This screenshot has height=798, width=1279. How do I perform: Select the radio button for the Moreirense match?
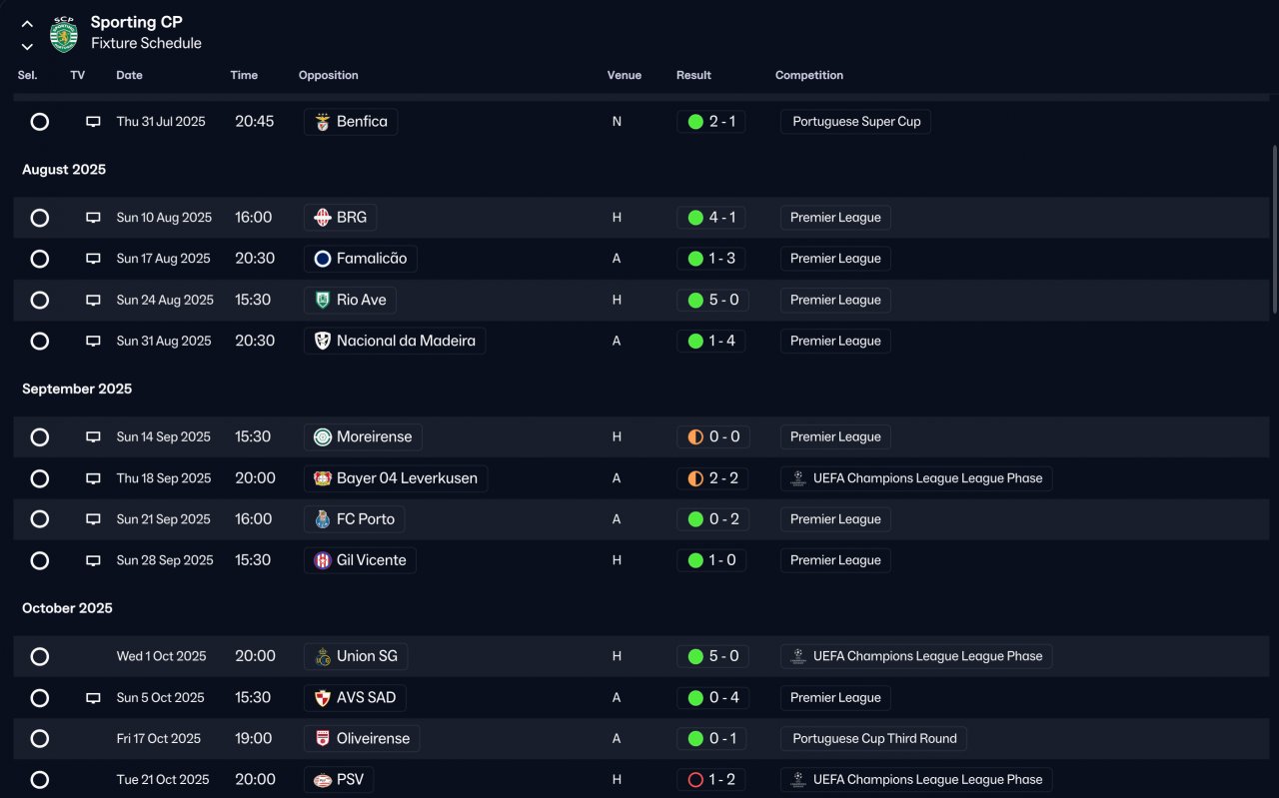point(40,437)
